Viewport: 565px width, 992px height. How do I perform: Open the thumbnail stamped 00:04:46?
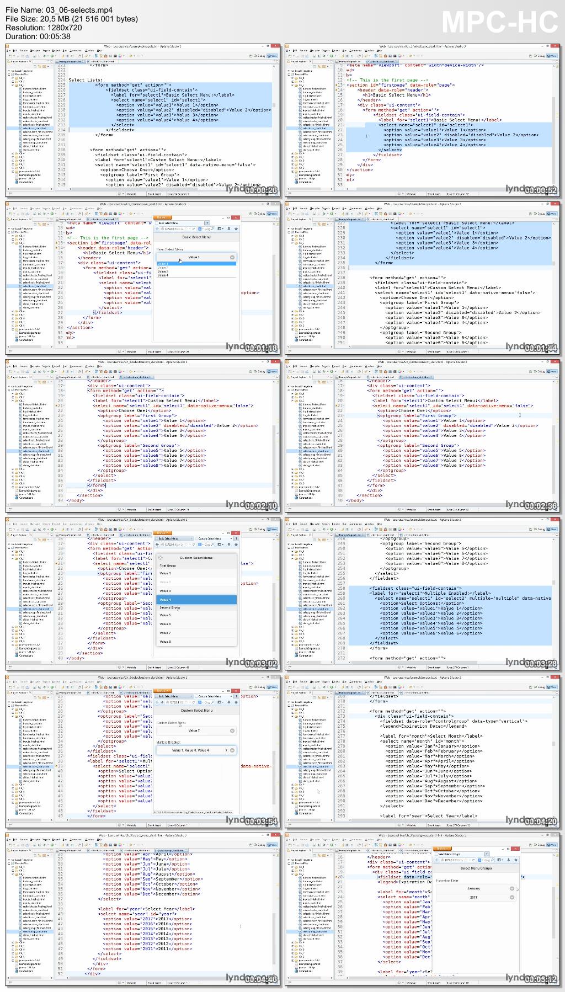(143, 909)
